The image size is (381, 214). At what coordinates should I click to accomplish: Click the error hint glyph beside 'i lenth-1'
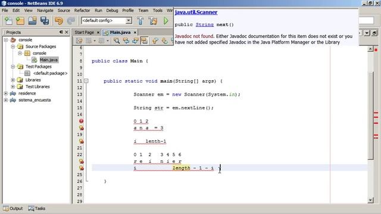(x=81, y=141)
